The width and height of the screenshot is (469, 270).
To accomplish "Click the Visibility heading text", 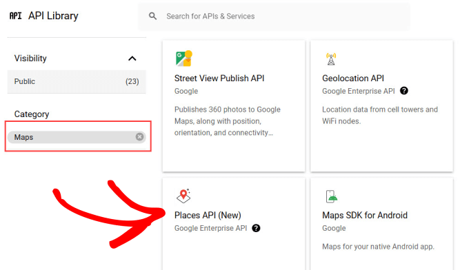I will coord(30,59).
